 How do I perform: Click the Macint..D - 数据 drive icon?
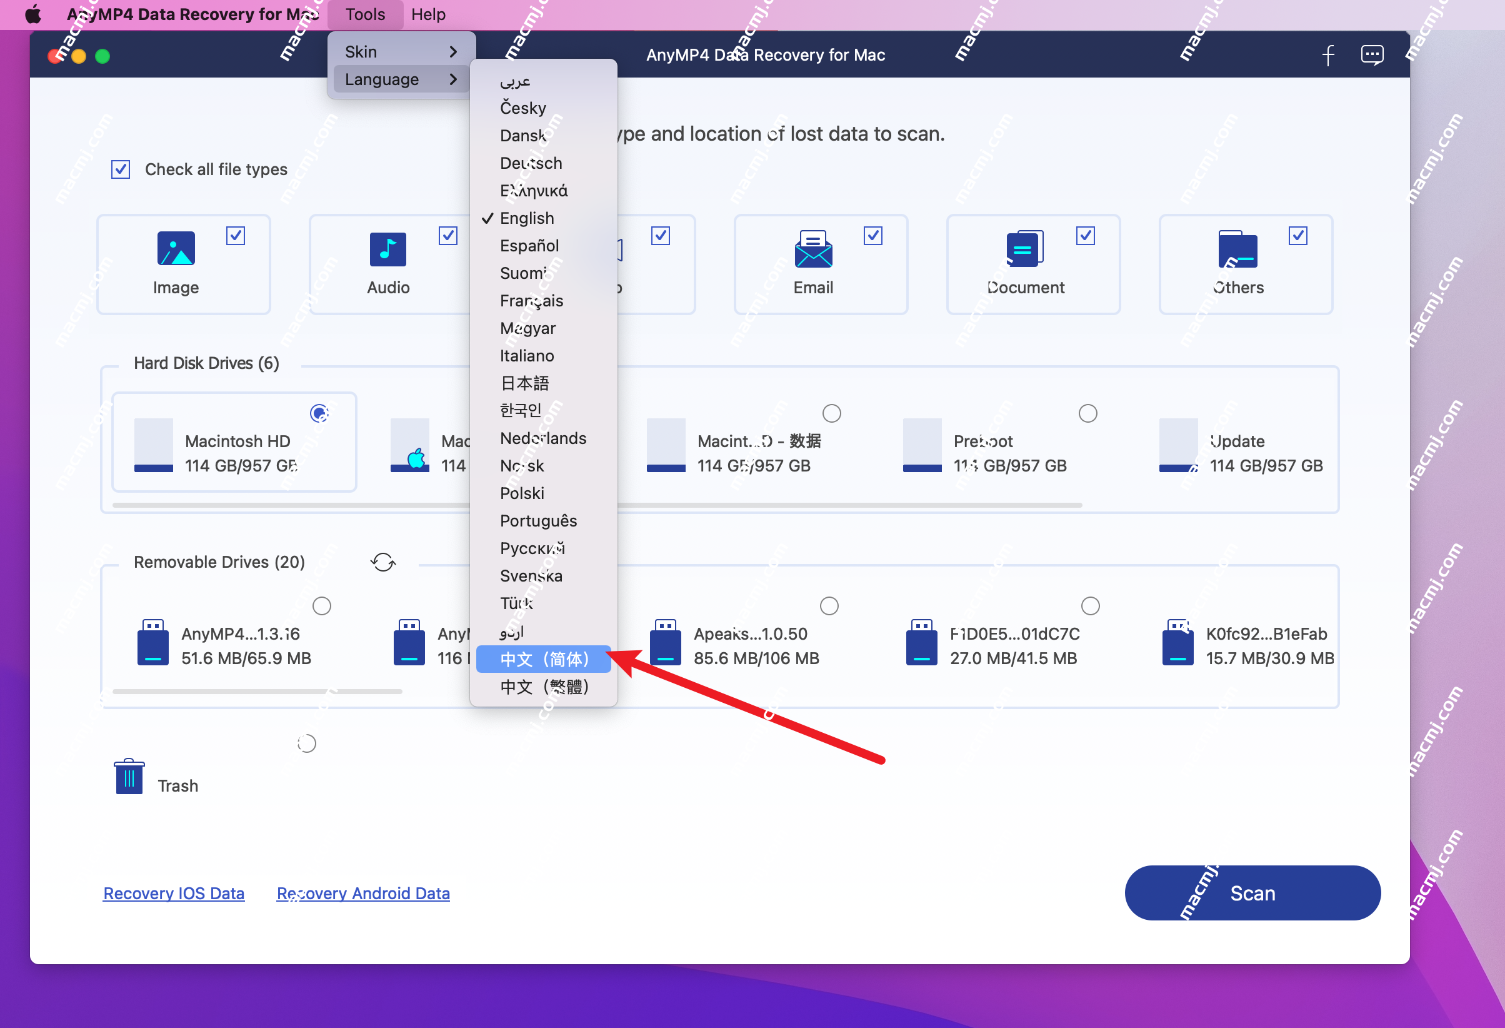(666, 445)
